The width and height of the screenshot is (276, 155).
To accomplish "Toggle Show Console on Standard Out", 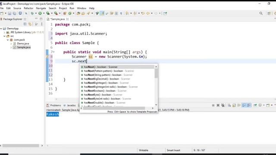I will [244, 105].
